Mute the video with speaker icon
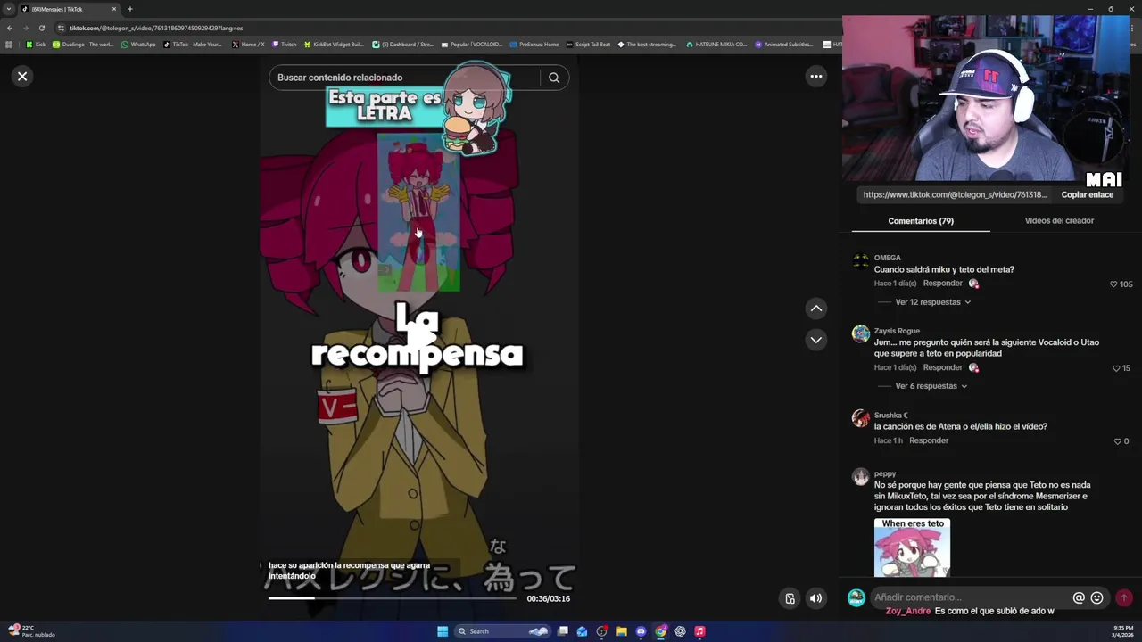The height and width of the screenshot is (642, 1142). coord(815,598)
